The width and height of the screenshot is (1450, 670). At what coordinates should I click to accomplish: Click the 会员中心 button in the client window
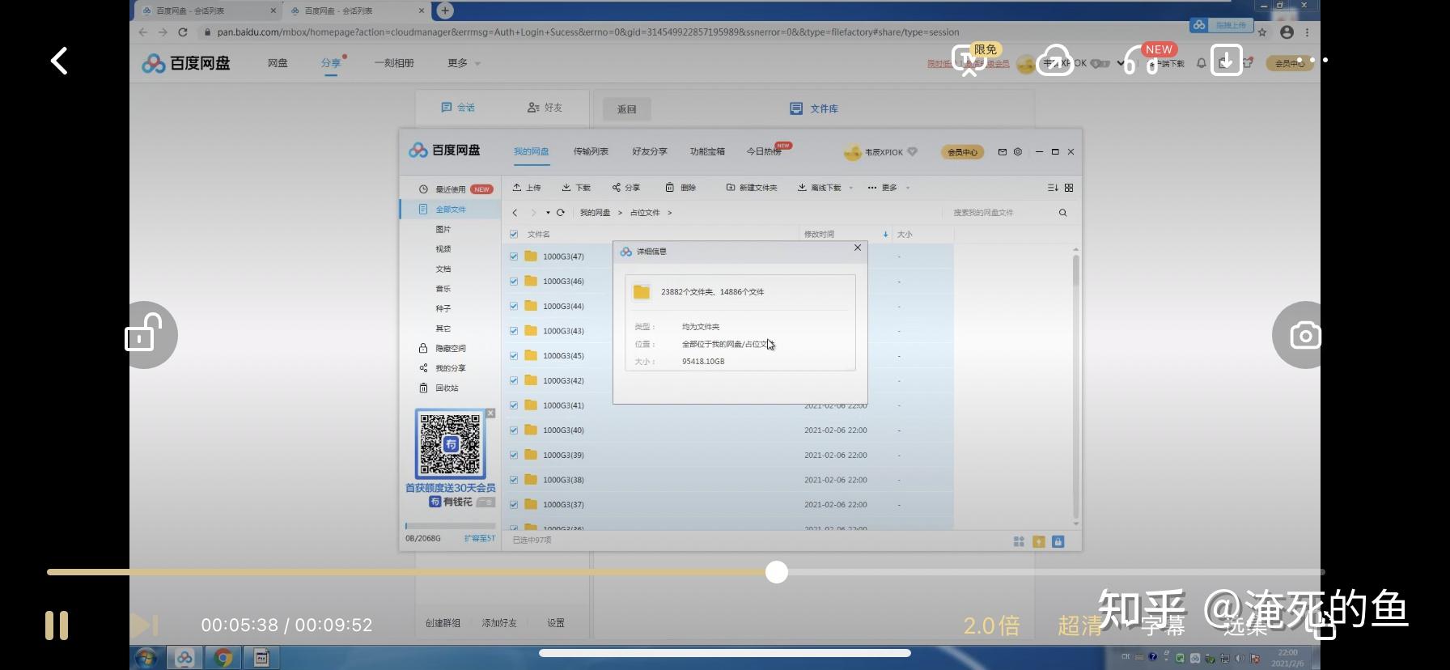click(x=962, y=152)
